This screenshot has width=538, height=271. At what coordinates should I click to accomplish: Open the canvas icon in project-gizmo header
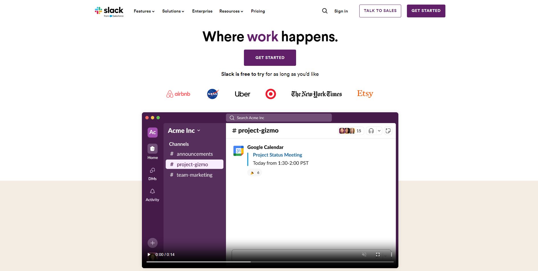pyautogui.click(x=388, y=131)
